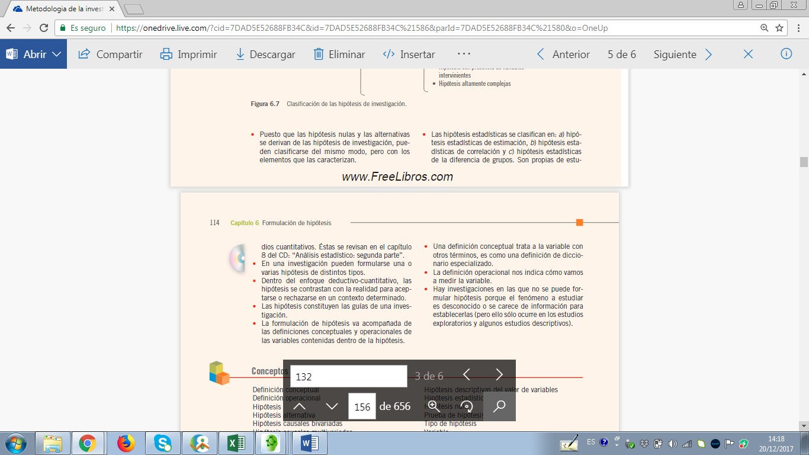Screen dimensions: 809x455
Task: Go to the next search result arrow
Action: [x=499, y=375]
